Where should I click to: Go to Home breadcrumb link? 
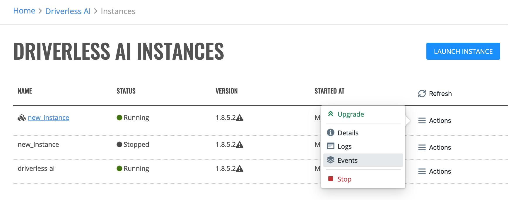(24, 11)
